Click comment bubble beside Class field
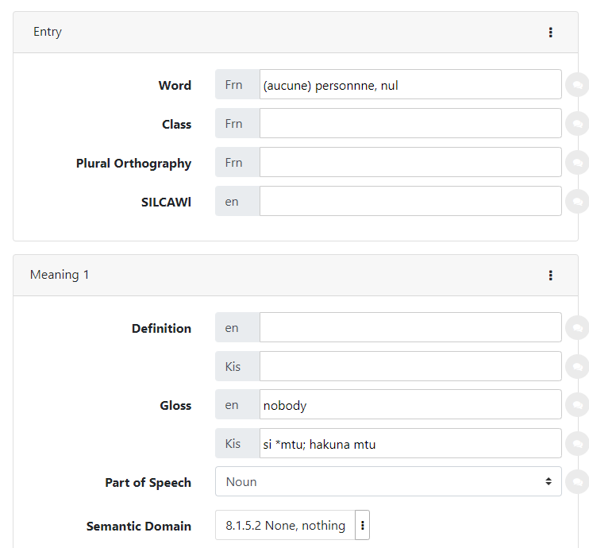The image size is (589, 548). pyautogui.click(x=576, y=123)
